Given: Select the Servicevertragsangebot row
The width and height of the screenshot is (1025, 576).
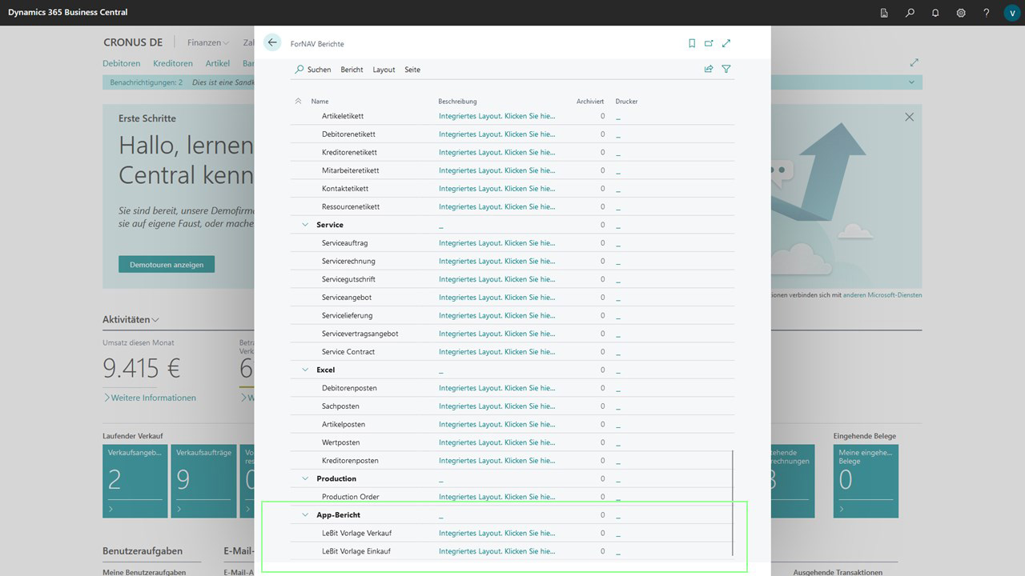Looking at the screenshot, I should point(512,334).
